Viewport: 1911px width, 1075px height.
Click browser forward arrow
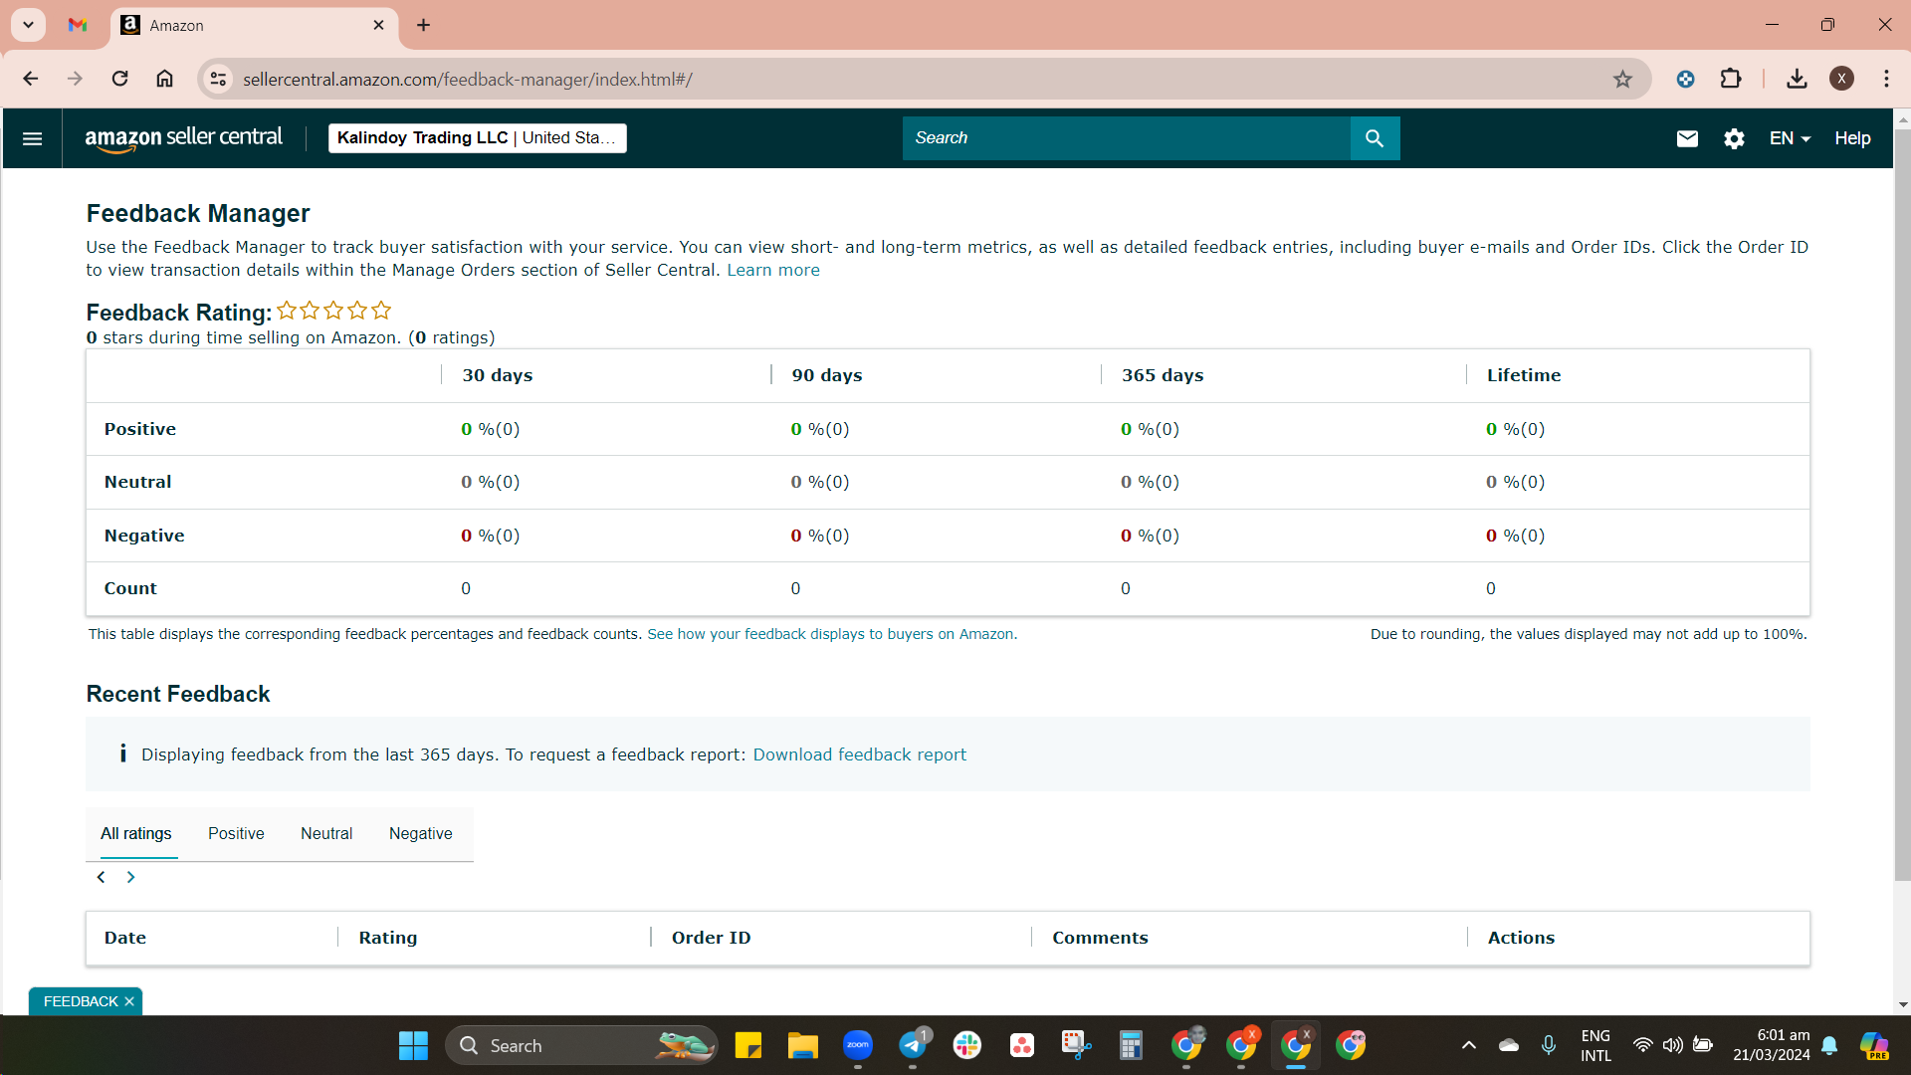click(75, 79)
